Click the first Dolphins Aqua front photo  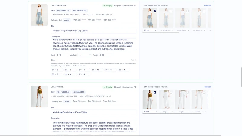[x=150, y=18]
